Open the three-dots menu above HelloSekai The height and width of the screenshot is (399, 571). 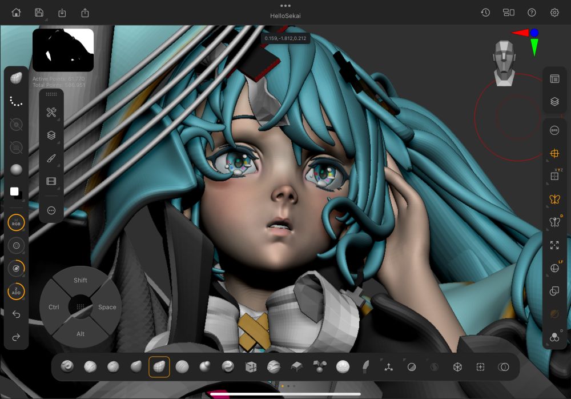pyautogui.click(x=285, y=6)
